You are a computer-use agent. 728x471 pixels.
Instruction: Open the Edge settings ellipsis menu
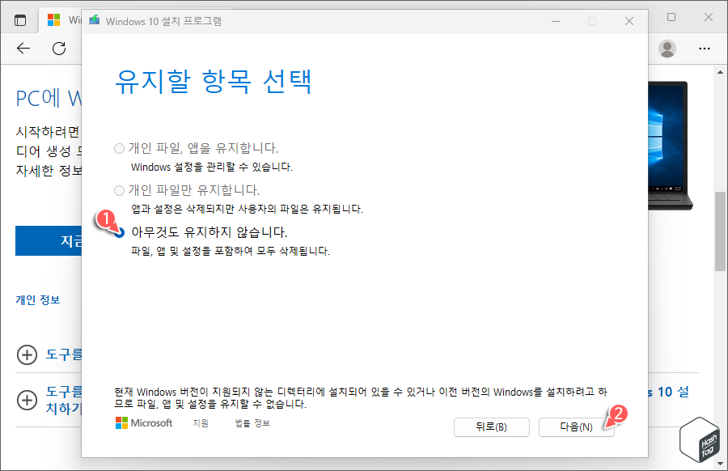pos(705,49)
